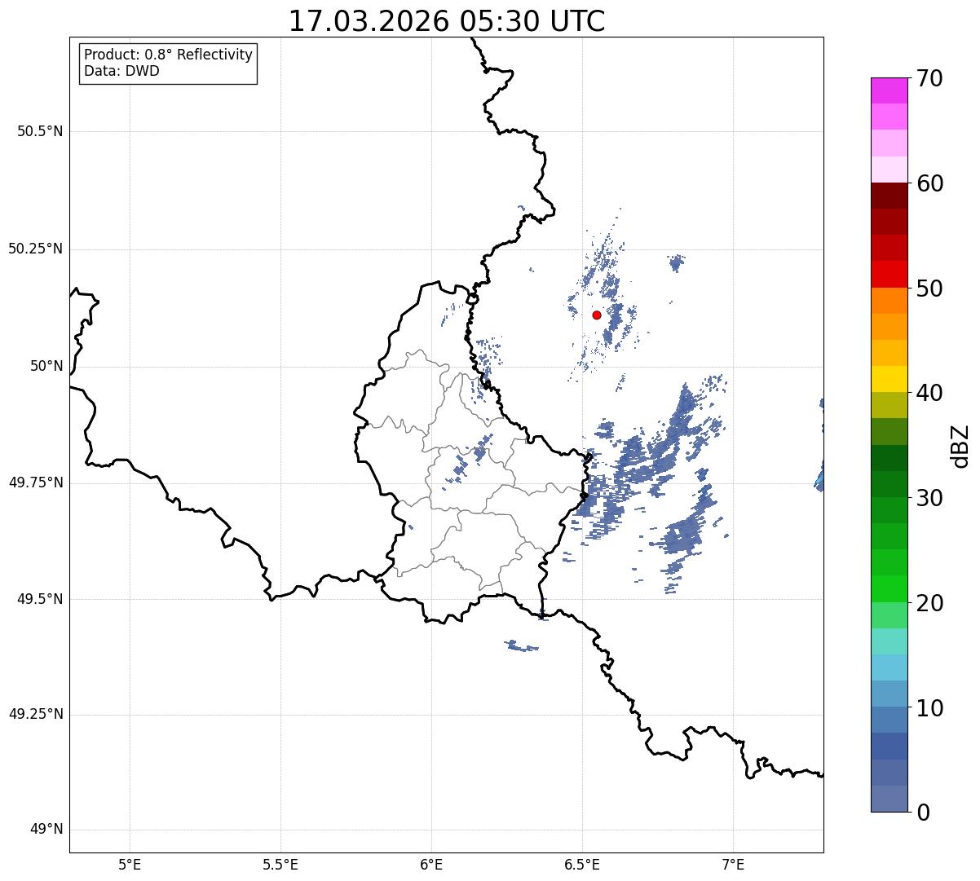Click the 7°E longitude label
980x881 pixels.
(x=733, y=865)
